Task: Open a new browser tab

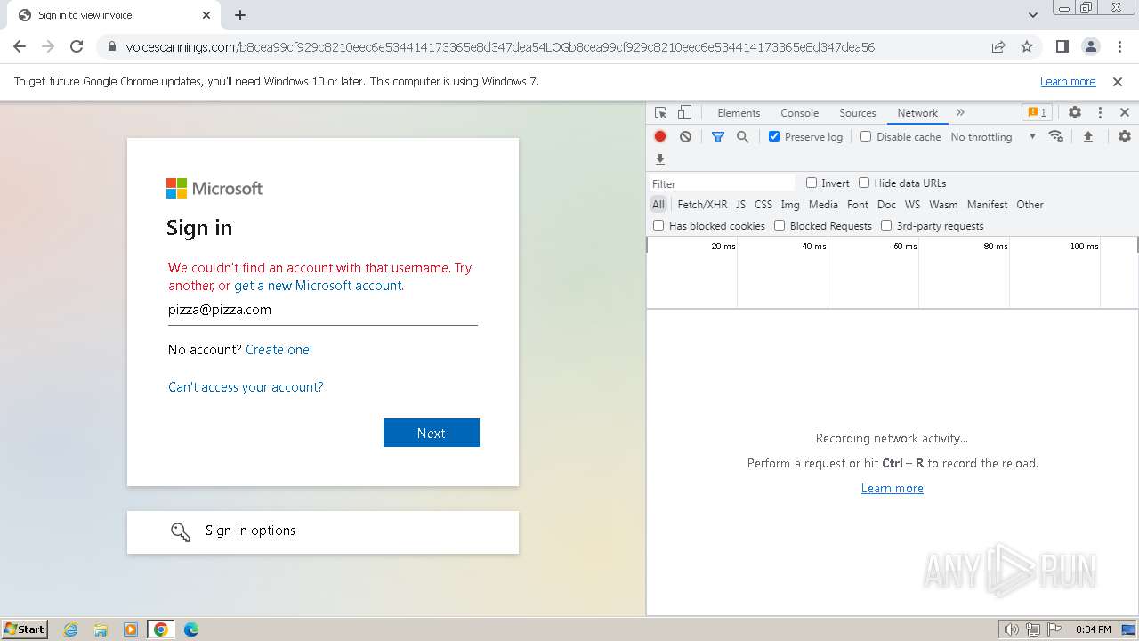Action: [240, 15]
